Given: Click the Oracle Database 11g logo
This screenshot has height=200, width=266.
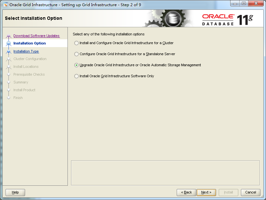Looking at the screenshot, I should click(x=228, y=20).
